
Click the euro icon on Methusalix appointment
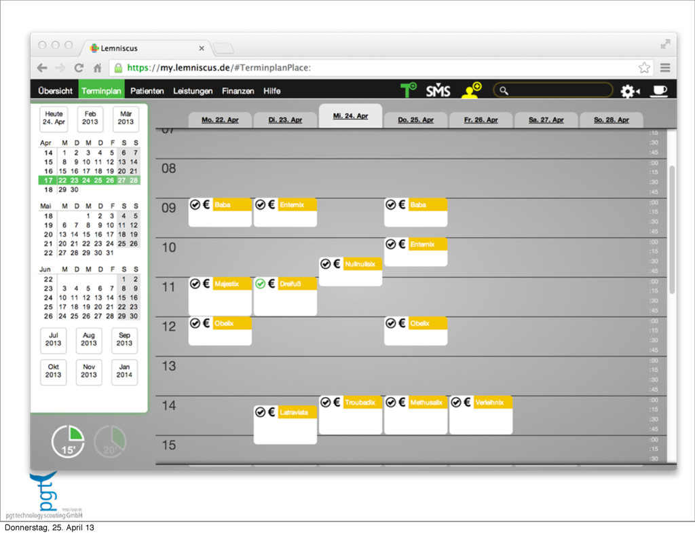(x=402, y=402)
